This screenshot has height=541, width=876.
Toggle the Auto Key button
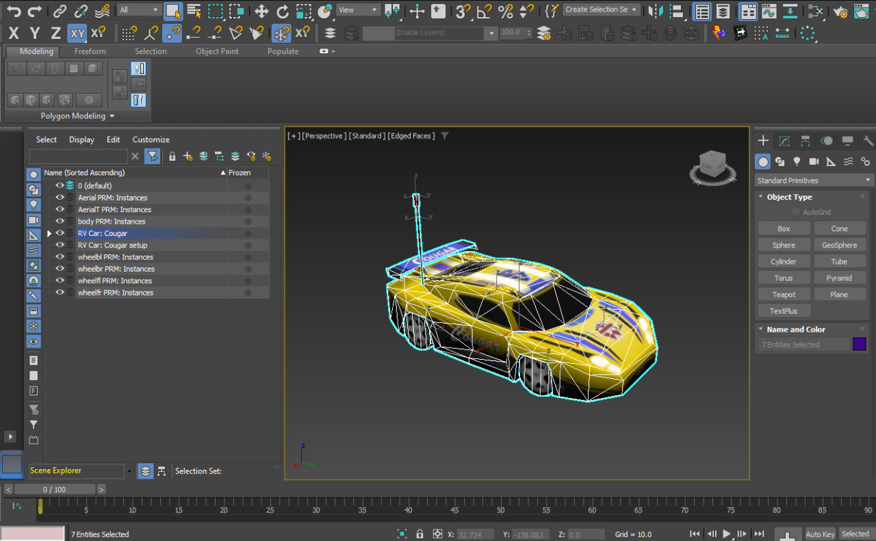pos(820,534)
